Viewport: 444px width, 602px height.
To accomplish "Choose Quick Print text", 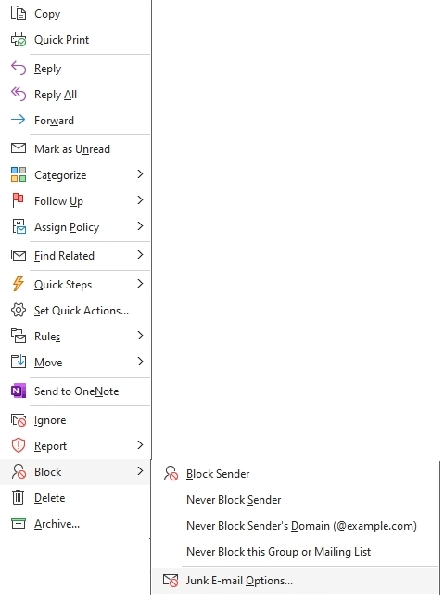I will point(61,40).
